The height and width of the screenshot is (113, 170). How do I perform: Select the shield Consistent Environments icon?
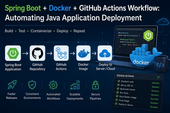(32, 85)
